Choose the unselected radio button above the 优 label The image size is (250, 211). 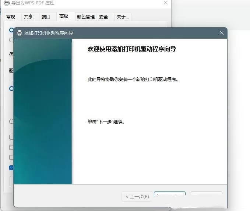pyautogui.click(x=11, y=40)
